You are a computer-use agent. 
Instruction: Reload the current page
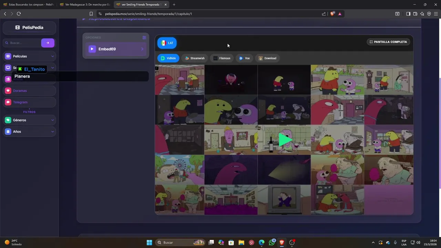click(19, 14)
